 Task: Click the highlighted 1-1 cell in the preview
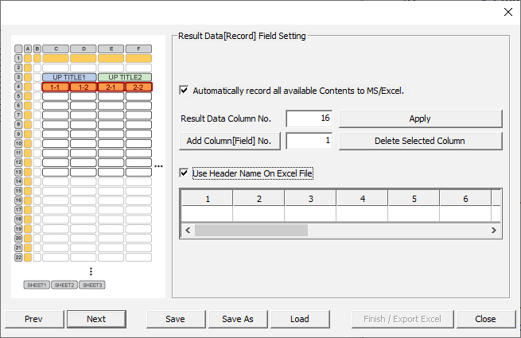point(56,87)
